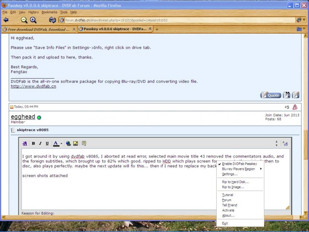
Task: Open the egghead username profile link
Action: click(x=23, y=117)
